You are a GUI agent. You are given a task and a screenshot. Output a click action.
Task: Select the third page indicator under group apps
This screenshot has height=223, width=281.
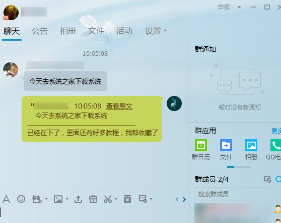point(247,167)
